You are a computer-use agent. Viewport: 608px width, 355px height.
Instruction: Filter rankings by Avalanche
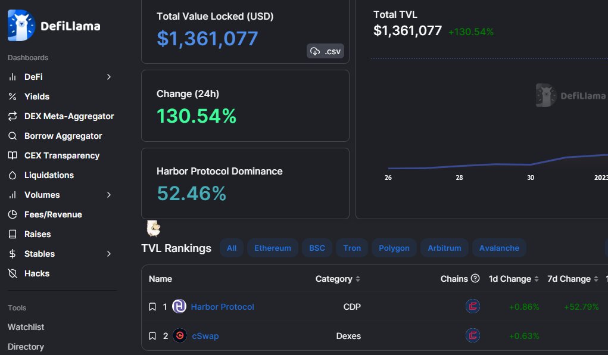[x=499, y=248]
